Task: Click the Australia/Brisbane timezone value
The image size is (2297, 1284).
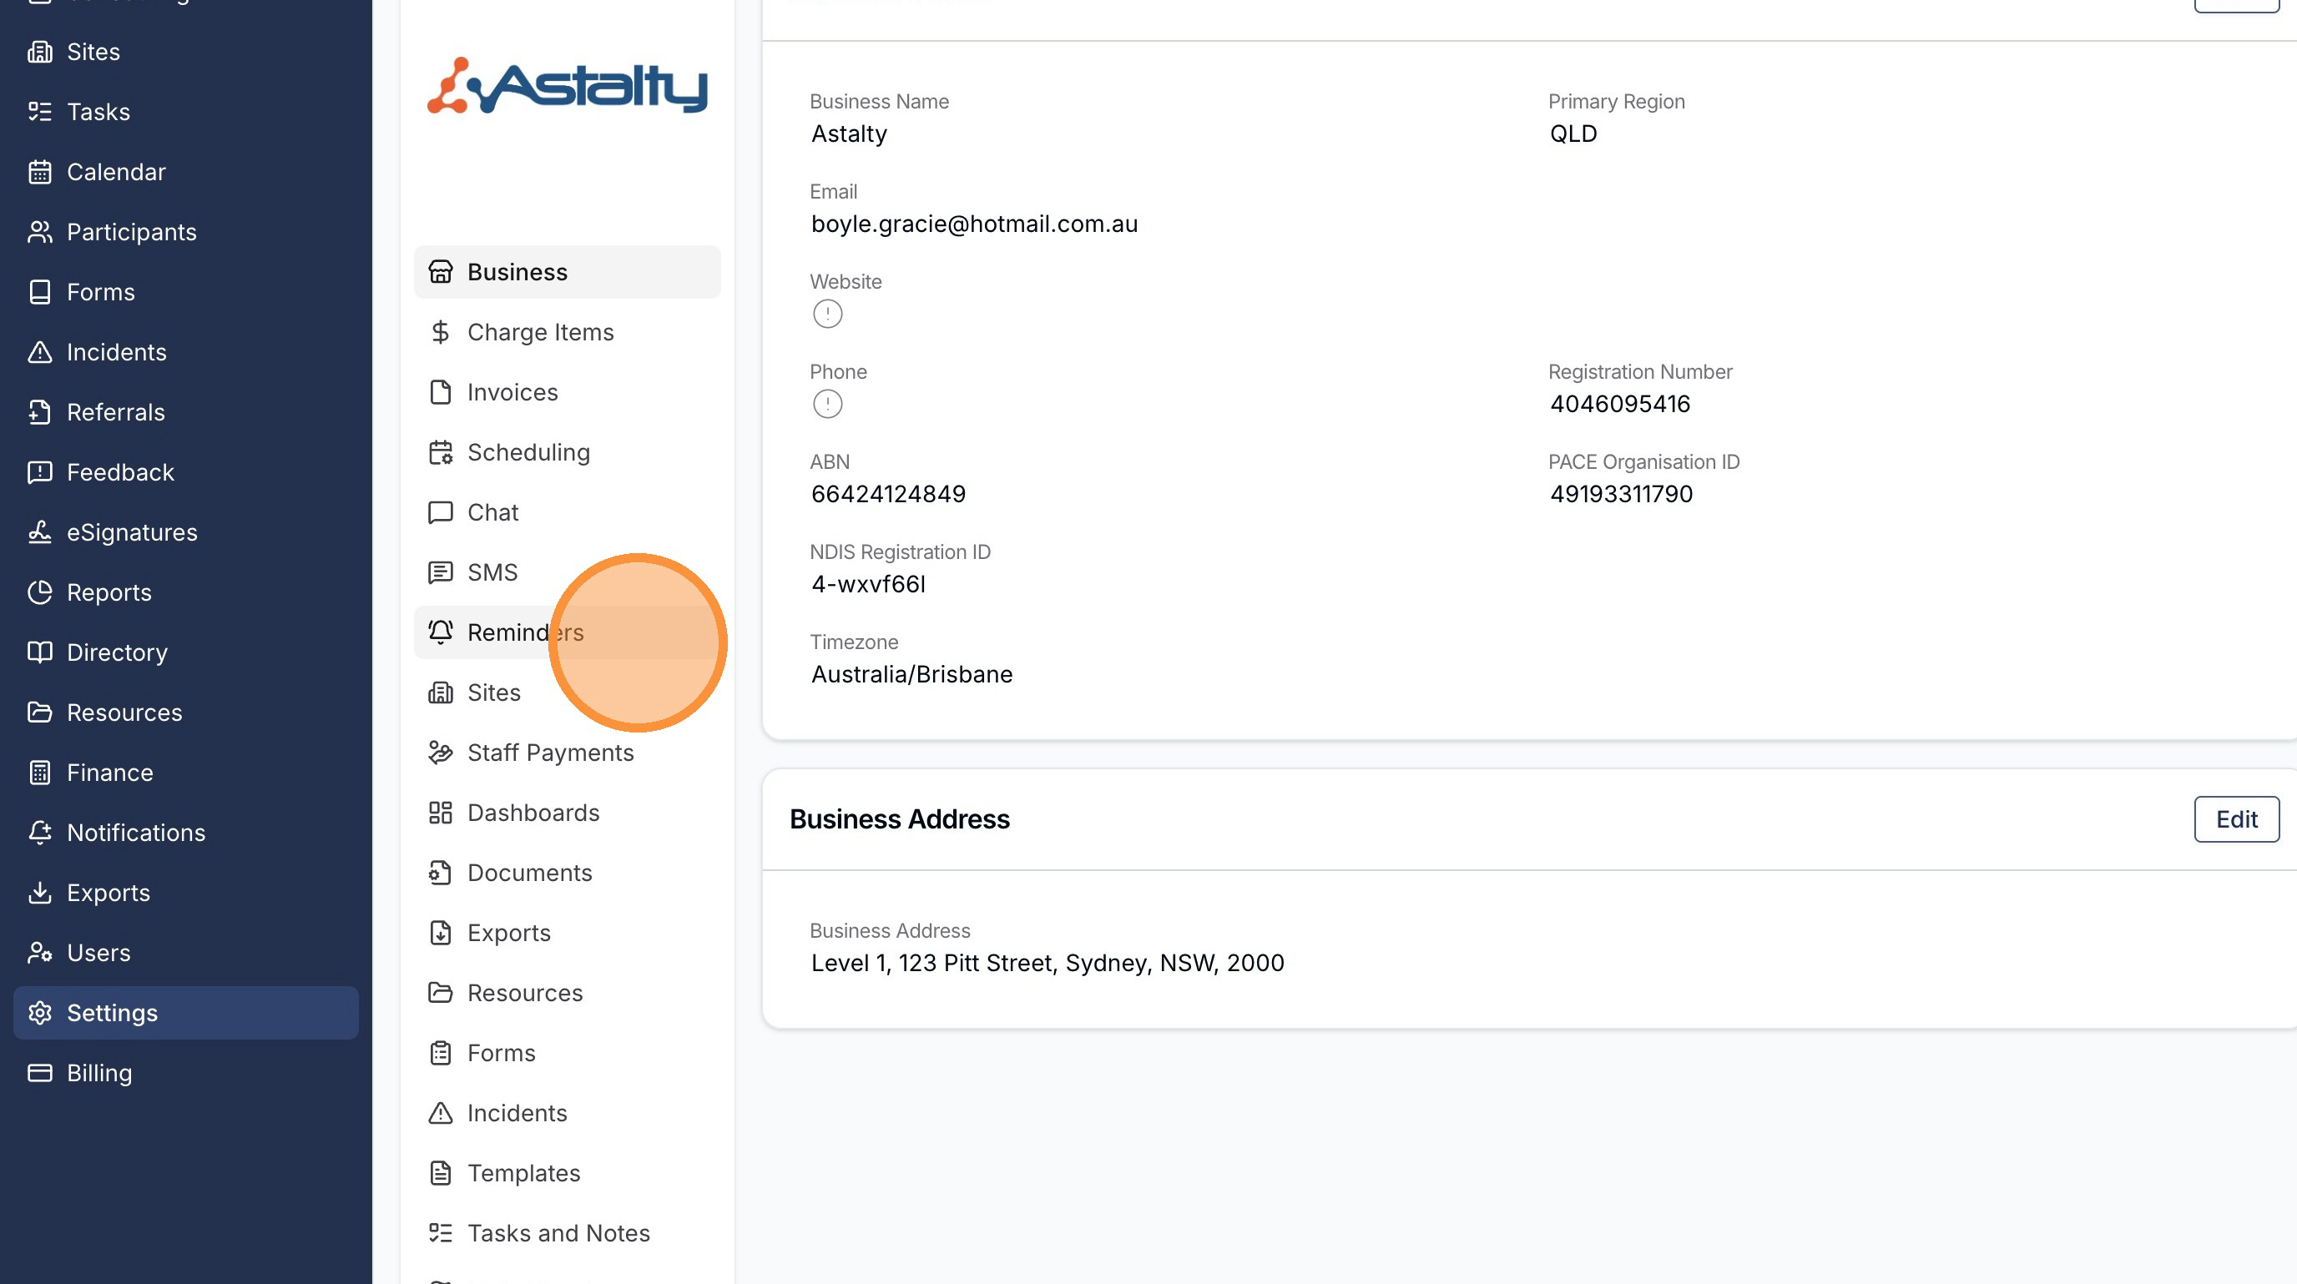Action: (911, 674)
